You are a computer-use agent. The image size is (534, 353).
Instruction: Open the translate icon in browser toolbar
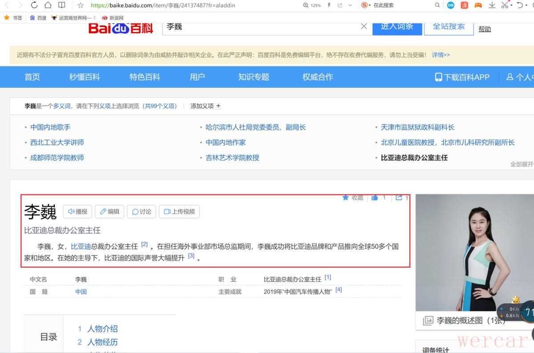pos(464,5)
